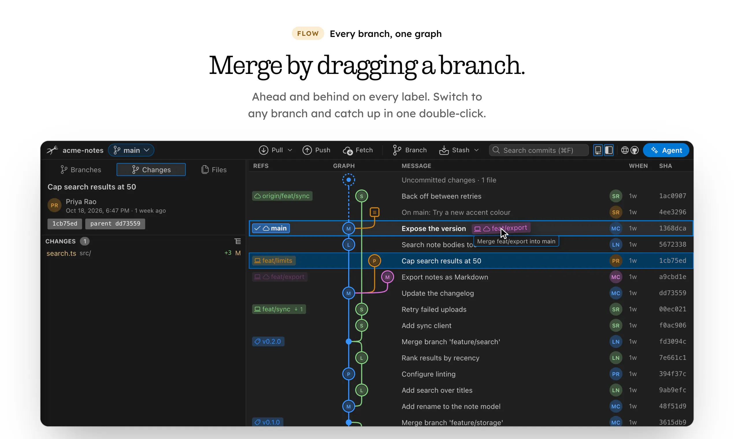This screenshot has width=734, height=439.
Task: Create a new Branch from toolbar
Action: (x=409, y=150)
